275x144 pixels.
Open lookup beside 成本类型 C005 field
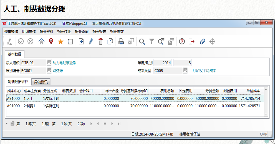click(x=185, y=70)
